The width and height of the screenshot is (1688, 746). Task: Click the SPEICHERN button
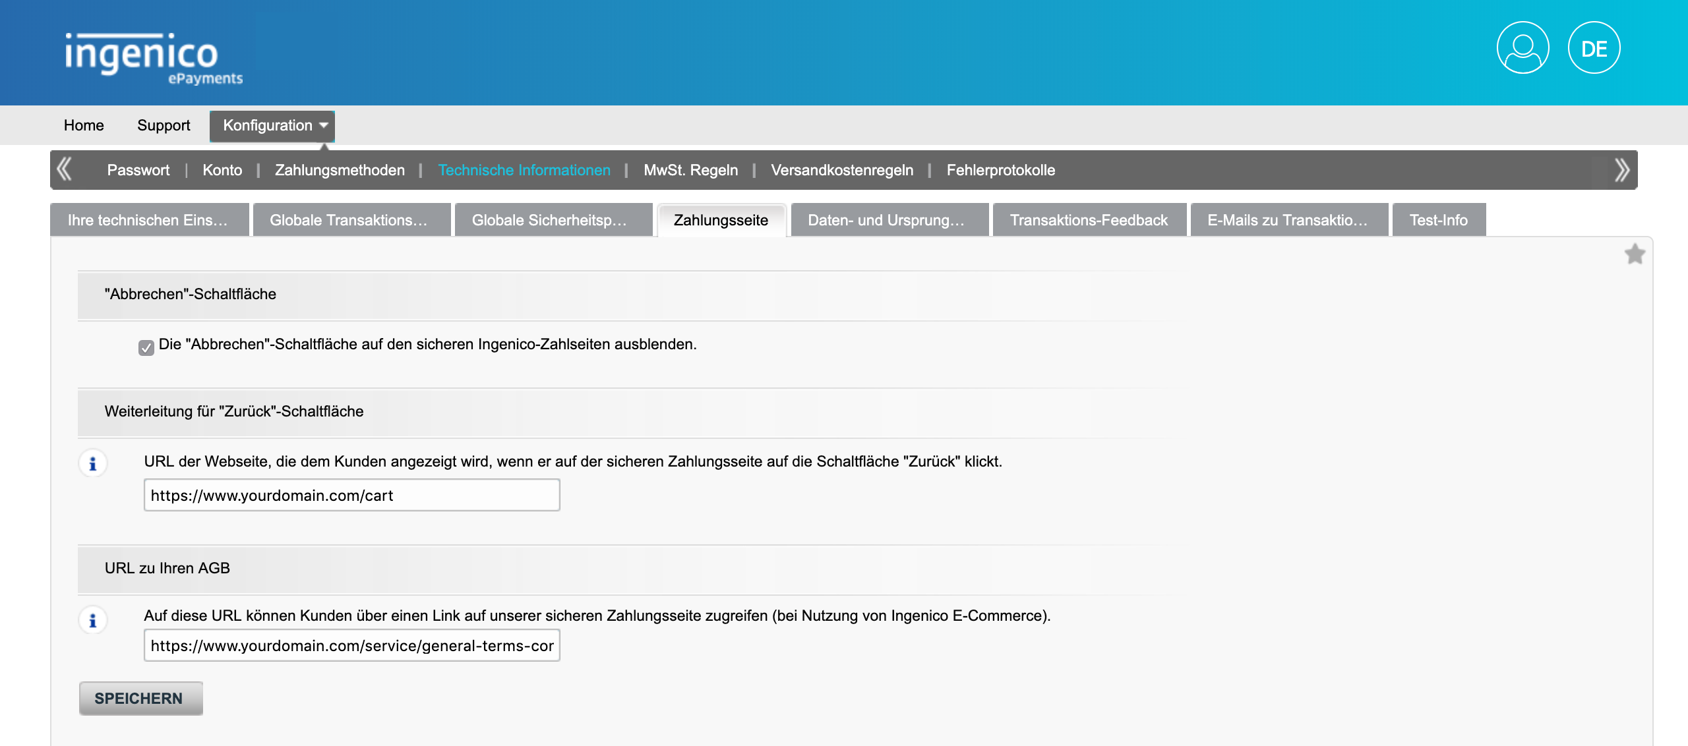point(140,698)
